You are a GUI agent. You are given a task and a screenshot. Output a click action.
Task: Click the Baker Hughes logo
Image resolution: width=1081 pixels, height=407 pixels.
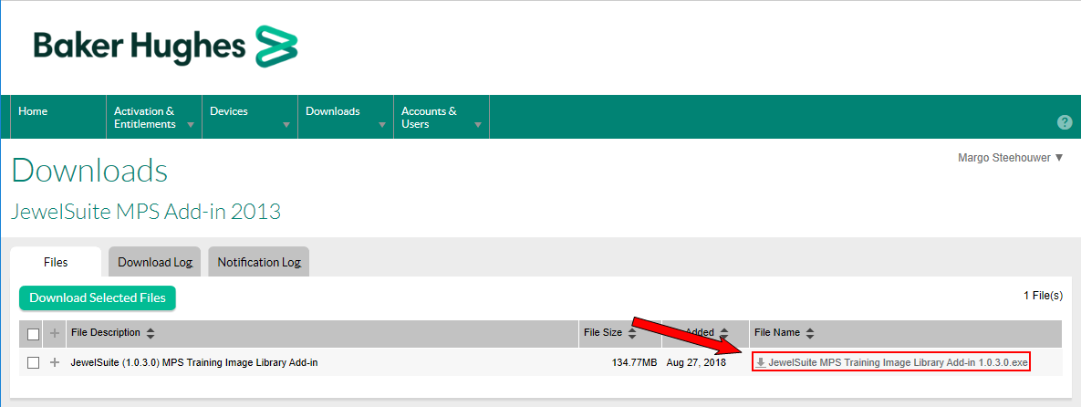165,47
